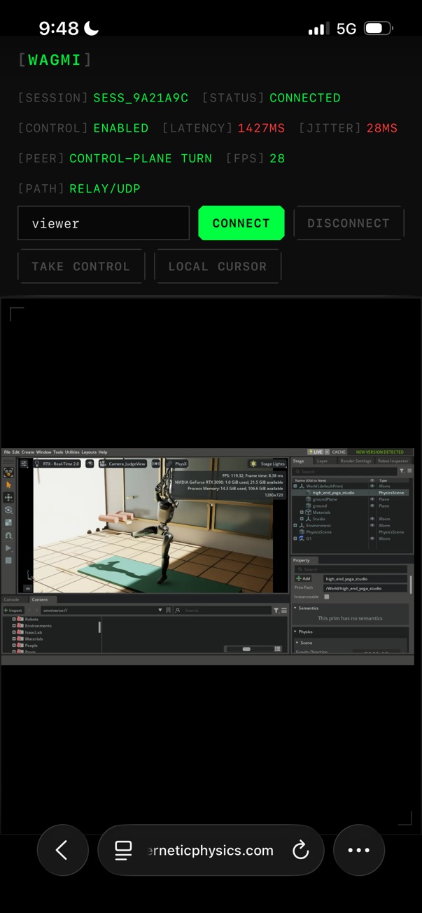Open the Utilities menu
Screen dimensions: 422x913
[73, 452]
